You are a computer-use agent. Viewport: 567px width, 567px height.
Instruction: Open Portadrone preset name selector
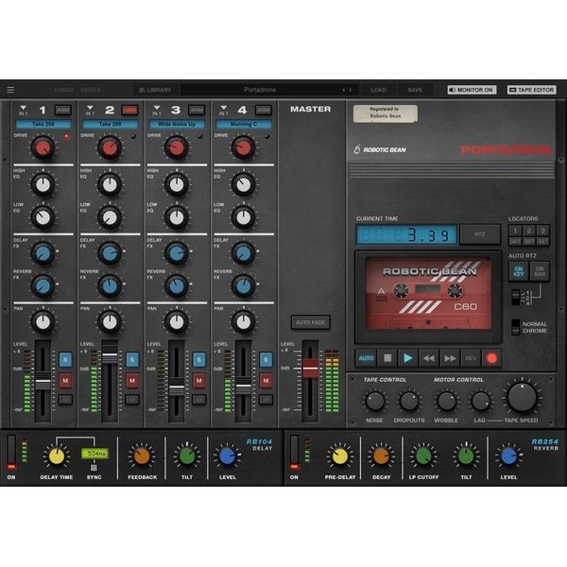coord(260,90)
